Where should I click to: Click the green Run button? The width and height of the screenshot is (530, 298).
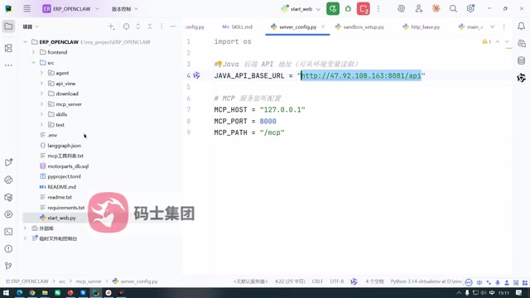coord(333,9)
